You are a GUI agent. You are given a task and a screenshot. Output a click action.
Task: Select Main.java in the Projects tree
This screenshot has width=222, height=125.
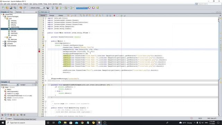14,39
